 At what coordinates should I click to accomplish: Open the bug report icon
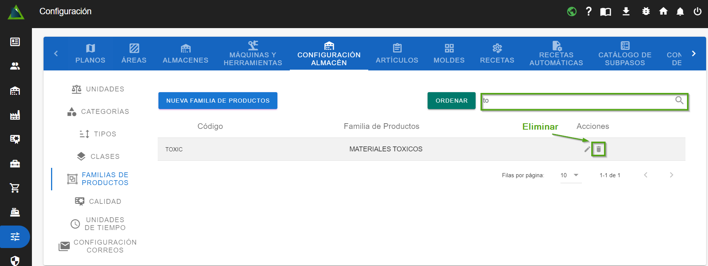click(646, 12)
